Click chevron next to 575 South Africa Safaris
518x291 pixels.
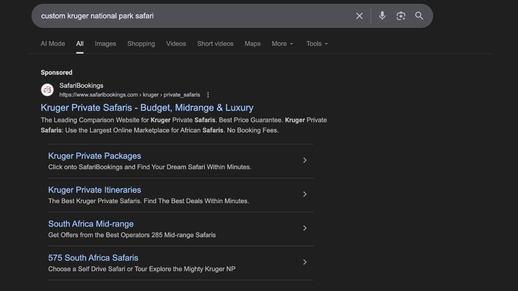tap(305, 262)
